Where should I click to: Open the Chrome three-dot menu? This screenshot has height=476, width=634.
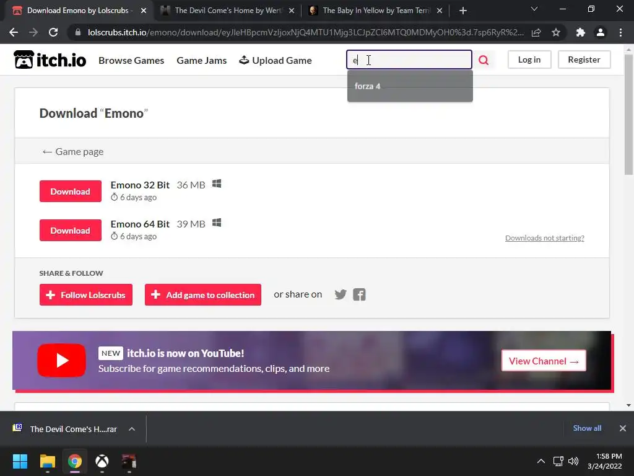620,32
